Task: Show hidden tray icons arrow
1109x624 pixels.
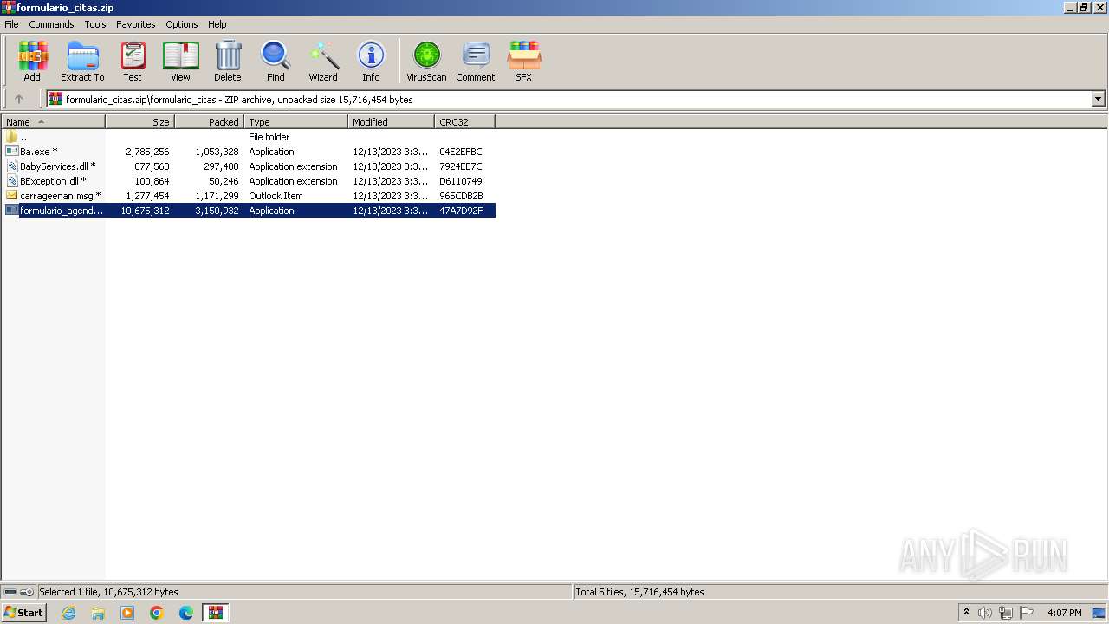Action: [x=966, y=613]
